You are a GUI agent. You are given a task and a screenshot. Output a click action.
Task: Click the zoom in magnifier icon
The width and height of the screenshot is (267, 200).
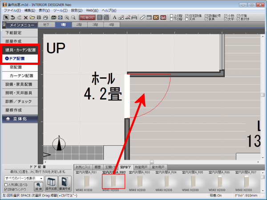(67, 17)
